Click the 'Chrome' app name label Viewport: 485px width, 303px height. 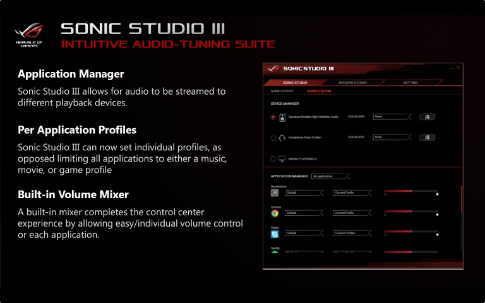point(275,207)
